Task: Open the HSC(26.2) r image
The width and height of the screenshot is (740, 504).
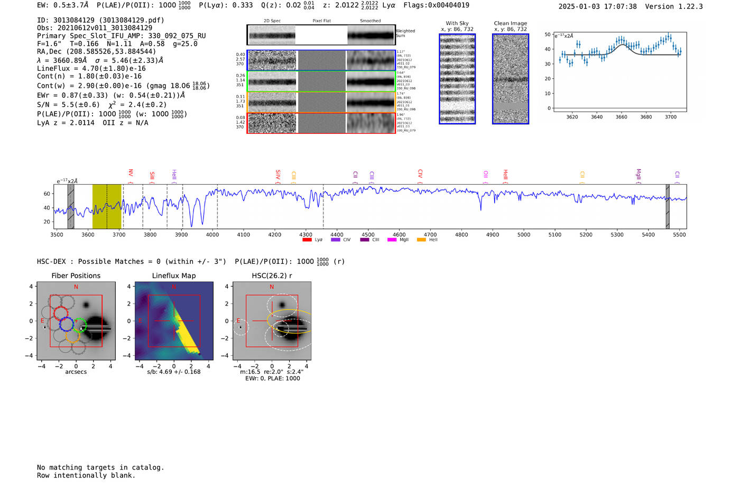Action: (x=272, y=321)
